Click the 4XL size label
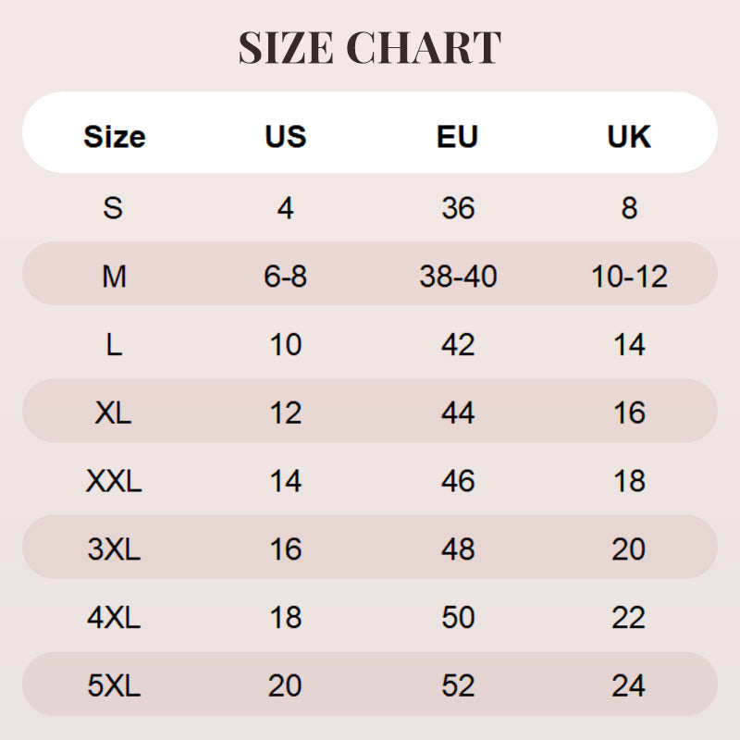The image size is (740, 740). [113, 618]
